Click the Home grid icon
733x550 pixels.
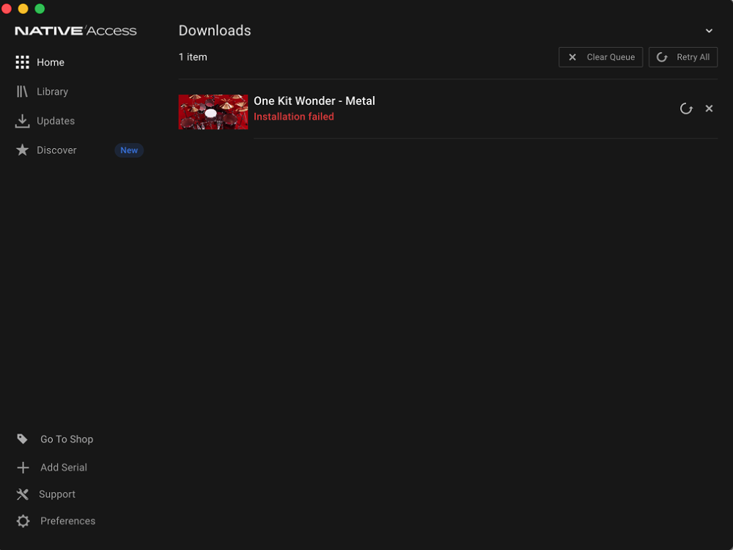pyautogui.click(x=22, y=62)
